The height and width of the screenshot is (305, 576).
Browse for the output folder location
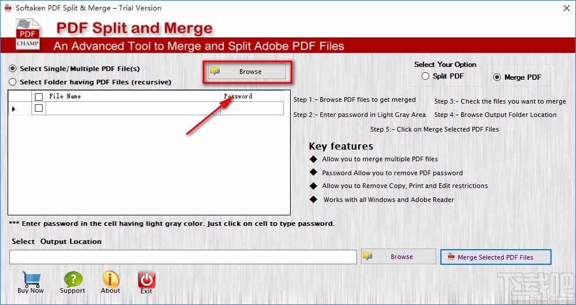click(x=398, y=257)
